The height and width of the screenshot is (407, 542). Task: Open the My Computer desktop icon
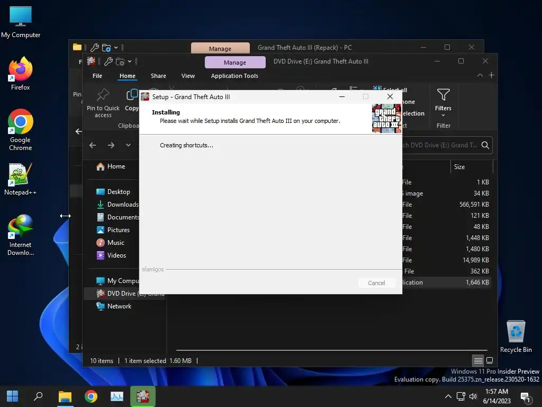pos(21,22)
